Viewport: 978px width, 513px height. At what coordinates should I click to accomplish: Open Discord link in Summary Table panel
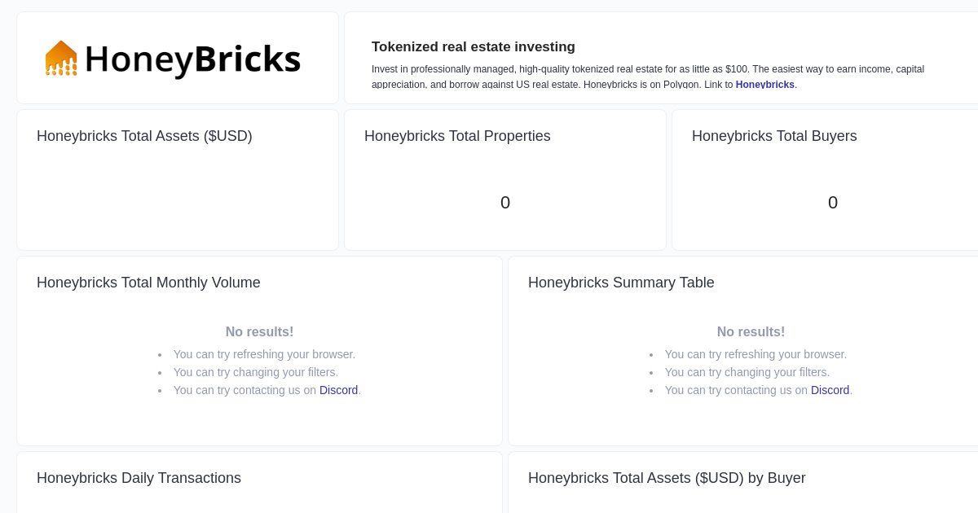[830, 390]
